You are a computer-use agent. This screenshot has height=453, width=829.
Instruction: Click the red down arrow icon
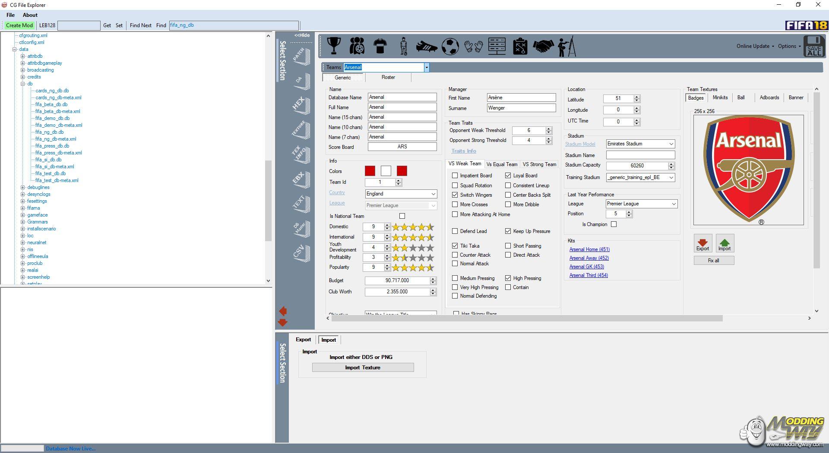coord(283,322)
